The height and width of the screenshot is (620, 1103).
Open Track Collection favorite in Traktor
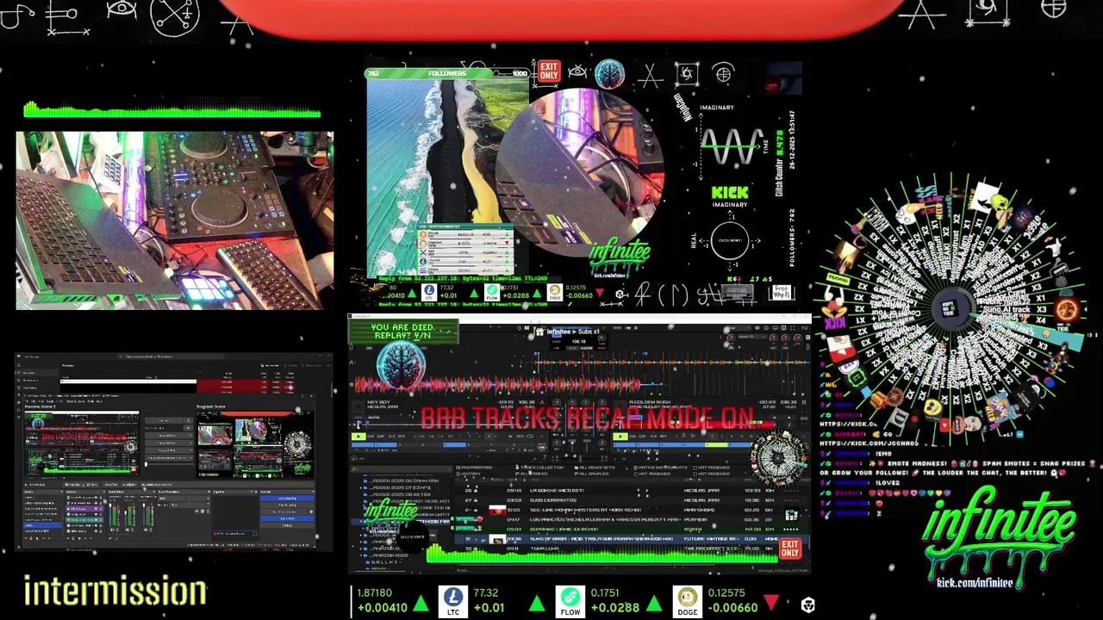point(541,468)
